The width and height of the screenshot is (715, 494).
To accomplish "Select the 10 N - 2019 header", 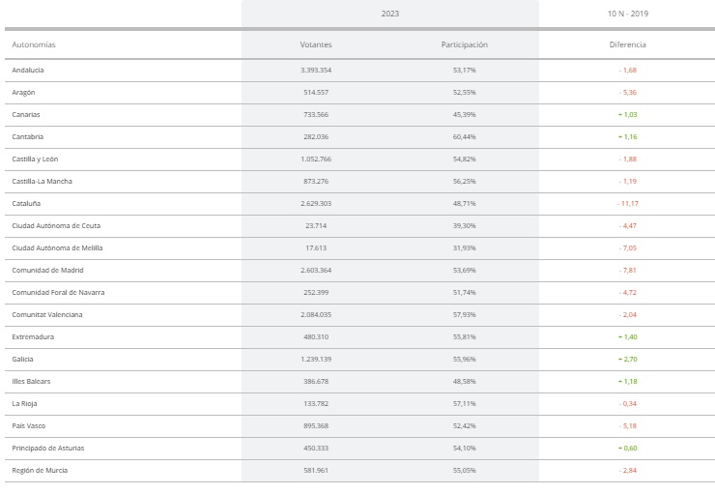I will (x=627, y=14).
